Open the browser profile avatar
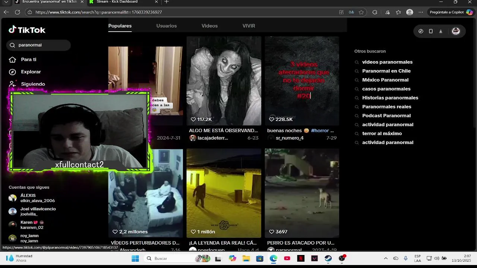 410,12
